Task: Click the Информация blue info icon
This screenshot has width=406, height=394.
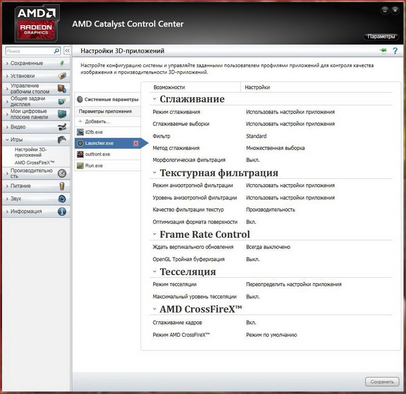Action: [62, 211]
